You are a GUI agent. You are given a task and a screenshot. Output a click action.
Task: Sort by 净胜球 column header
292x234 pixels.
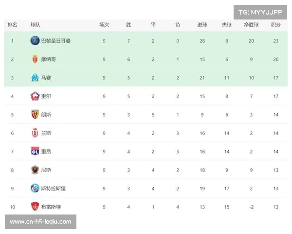pos(251,25)
